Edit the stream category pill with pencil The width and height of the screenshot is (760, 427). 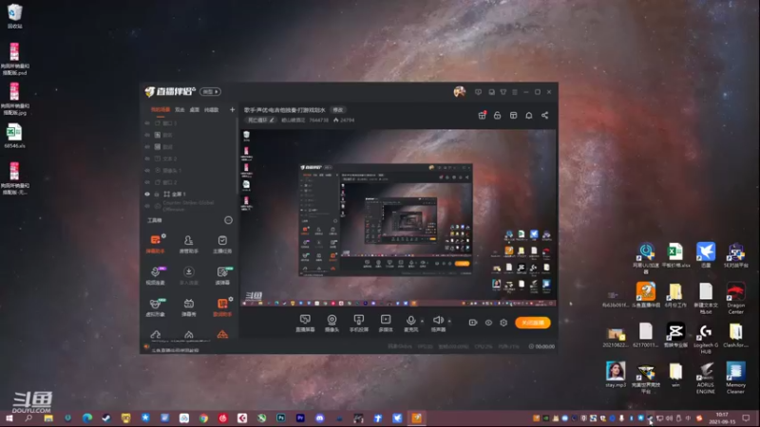[260, 121]
